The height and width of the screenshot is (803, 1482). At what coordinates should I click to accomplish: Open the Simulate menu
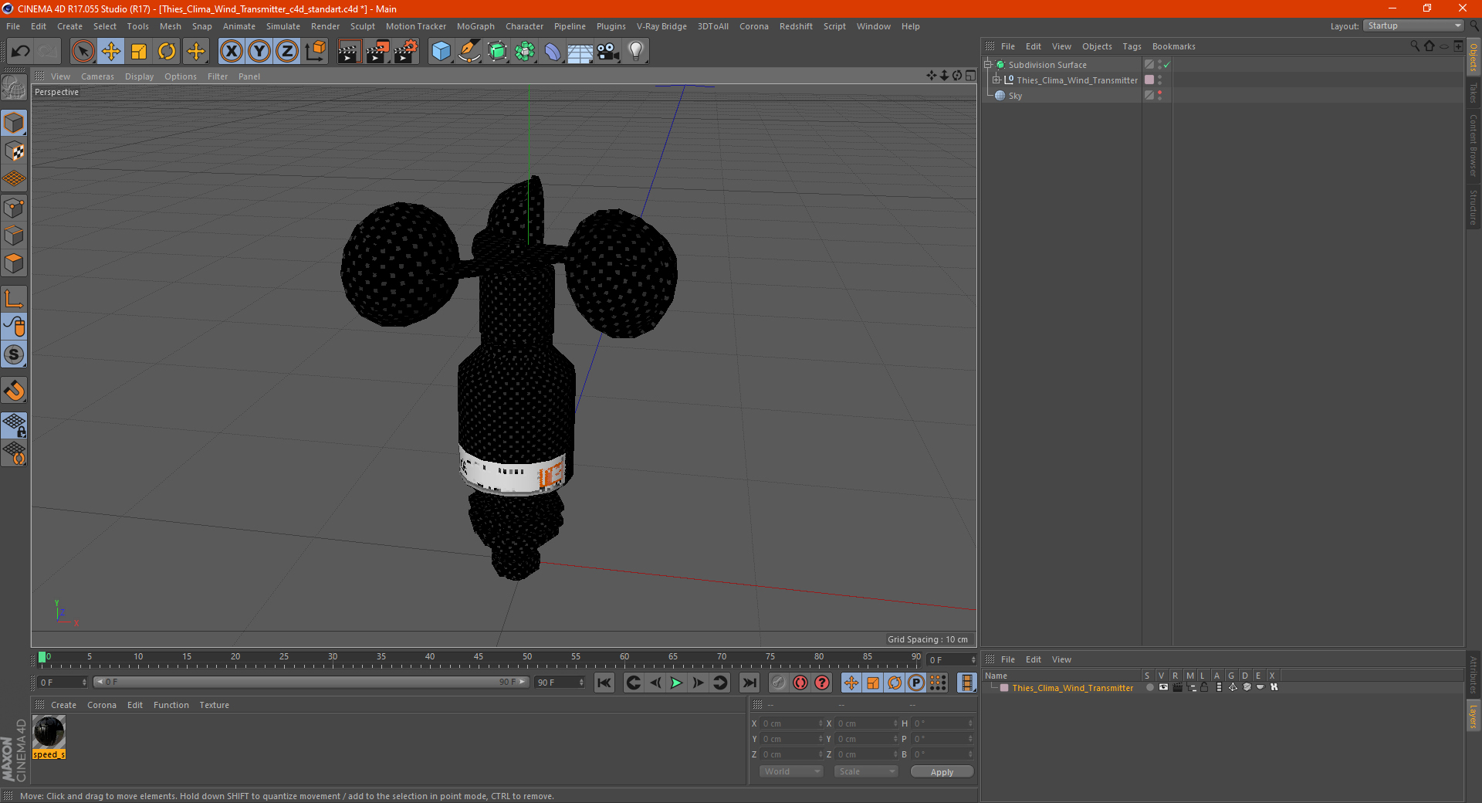coord(283,26)
